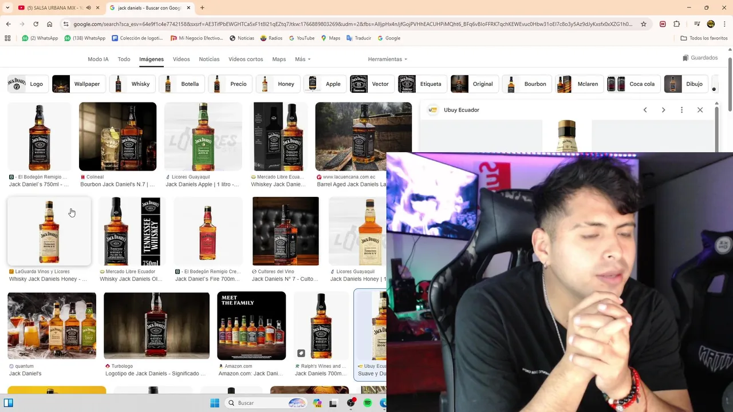Filter images by the Wallpaper chip

tap(78, 84)
